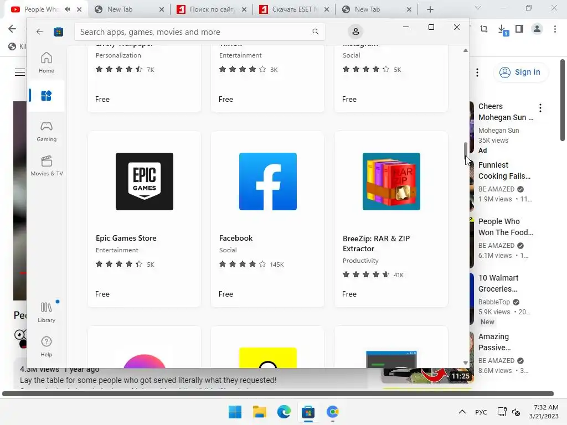Image resolution: width=567 pixels, height=425 pixels.
Task: Open Microsoft Store from taskbar
Action: pyautogui.click(x=308, y=412)
